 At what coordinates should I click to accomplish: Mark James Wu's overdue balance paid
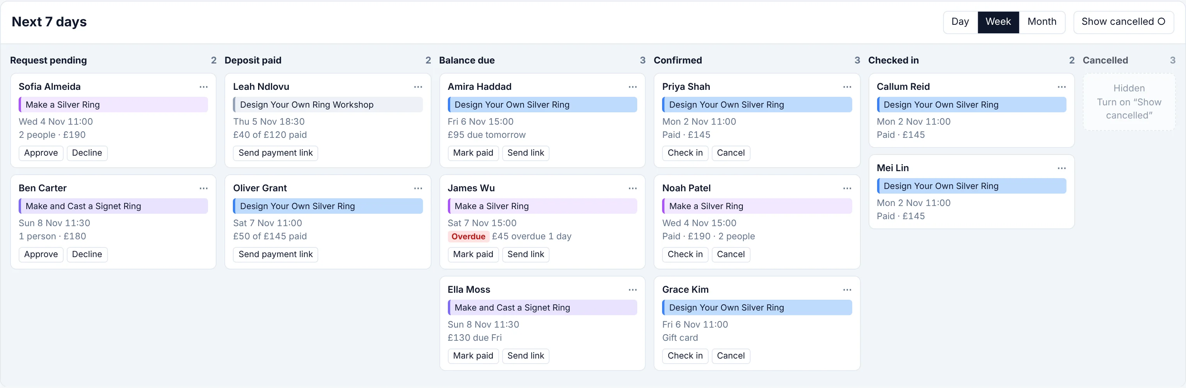tap(473, 254)
